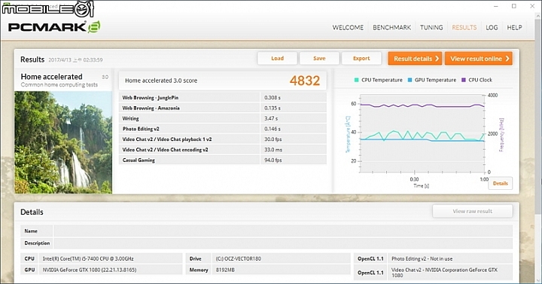Image resolution: width=542 pixels, height=284 pixels.
Task: Click the 4832 score value
Action: (305, 81)
